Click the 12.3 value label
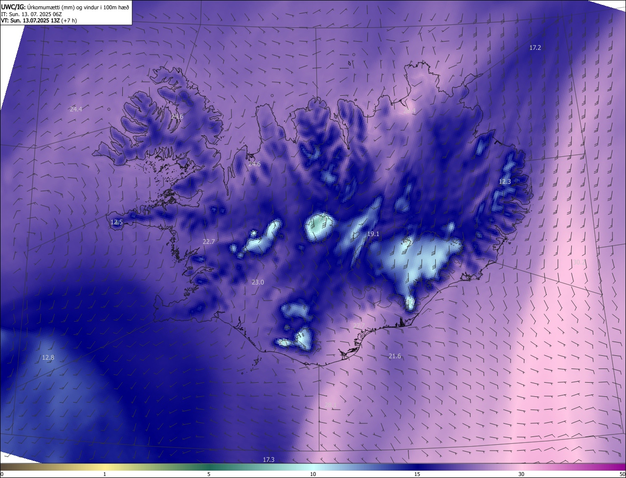Image resolution: width=626 pixels, height=478 pixels. [x=505, y=182]
